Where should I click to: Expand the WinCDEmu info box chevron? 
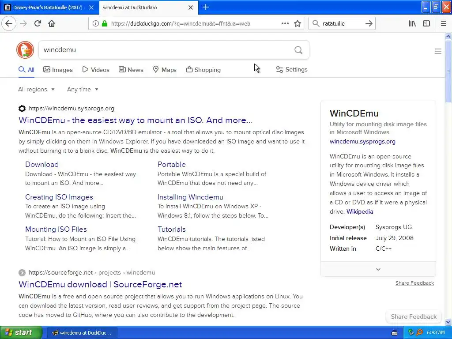coord(378,269)
